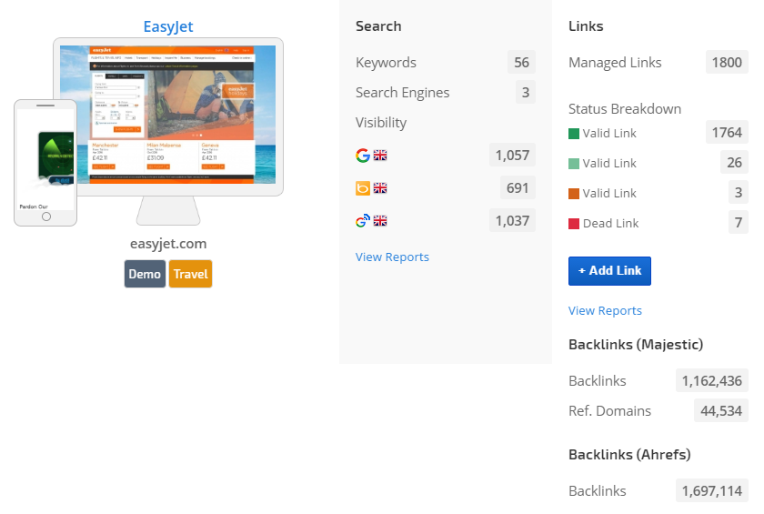Click the UK flag beside Google Mobile icon

pyautogui.click(x=380, y=220)
